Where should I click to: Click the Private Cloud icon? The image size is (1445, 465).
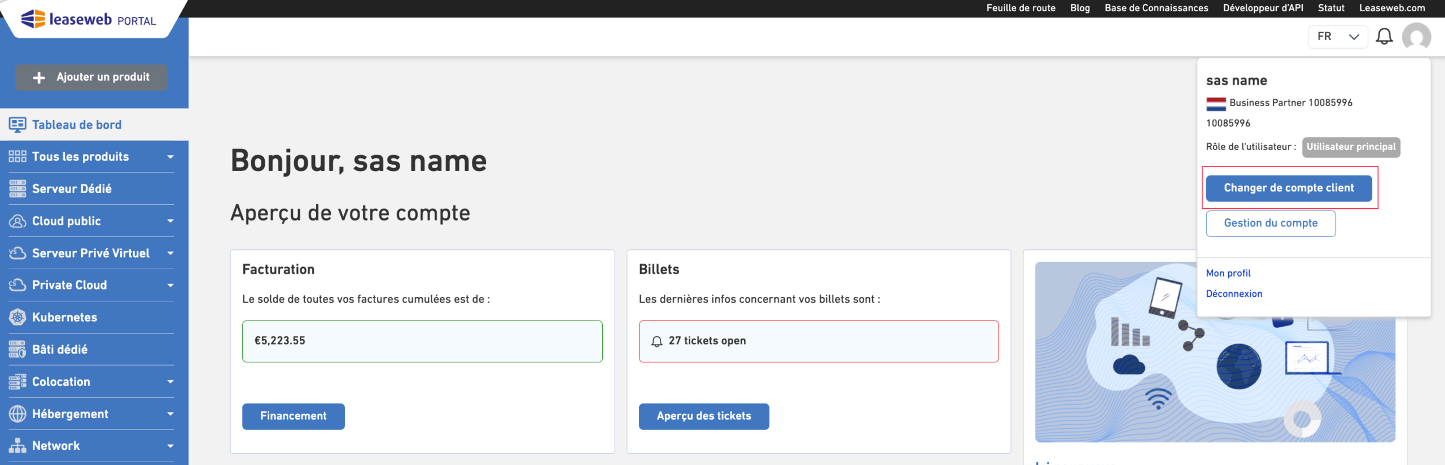click(x=17, y=285)
